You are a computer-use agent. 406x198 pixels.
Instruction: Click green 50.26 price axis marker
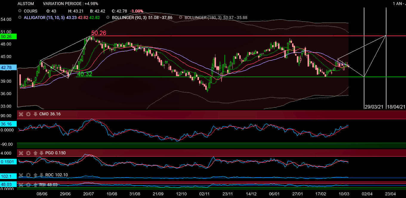8,37
